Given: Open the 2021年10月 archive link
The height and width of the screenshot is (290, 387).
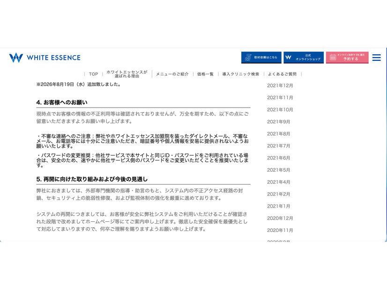Looking at the screenshot, I should 280,109.
